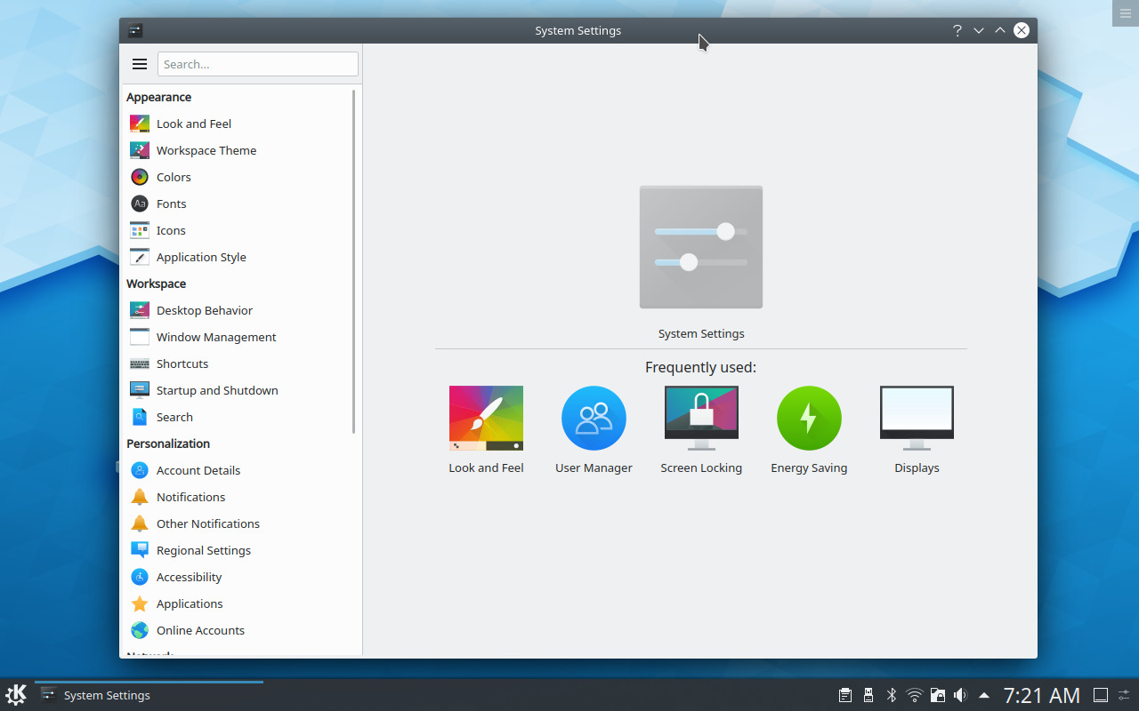Open the Icons settings module

(x=169, y=230)
